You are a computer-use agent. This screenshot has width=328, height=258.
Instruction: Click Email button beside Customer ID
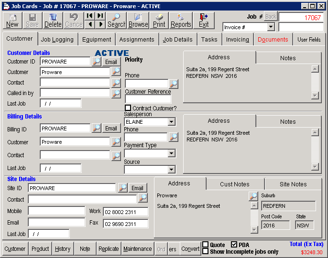(111, 62)
